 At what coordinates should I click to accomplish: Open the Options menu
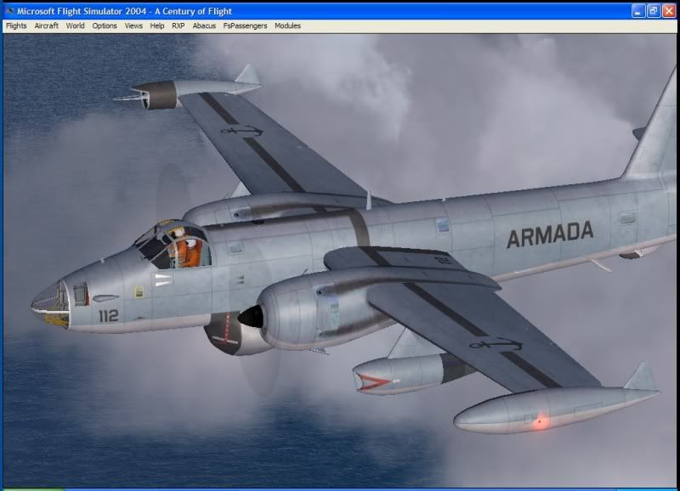[105, 26]
